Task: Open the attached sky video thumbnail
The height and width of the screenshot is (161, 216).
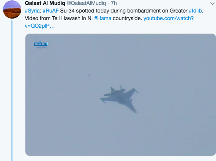Action: (121, 95)
